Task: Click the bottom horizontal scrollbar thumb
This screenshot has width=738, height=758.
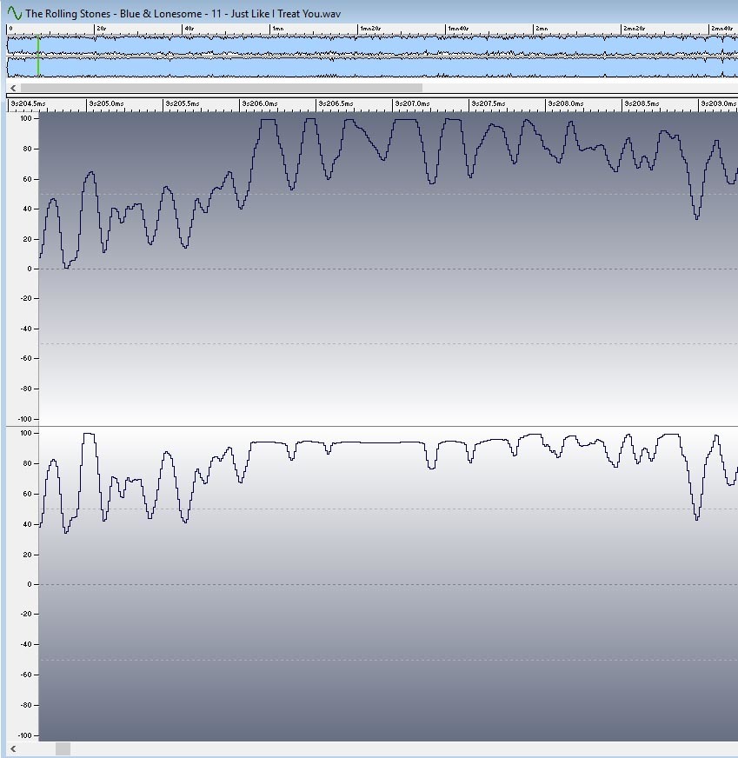Action: tap(63, 748)
